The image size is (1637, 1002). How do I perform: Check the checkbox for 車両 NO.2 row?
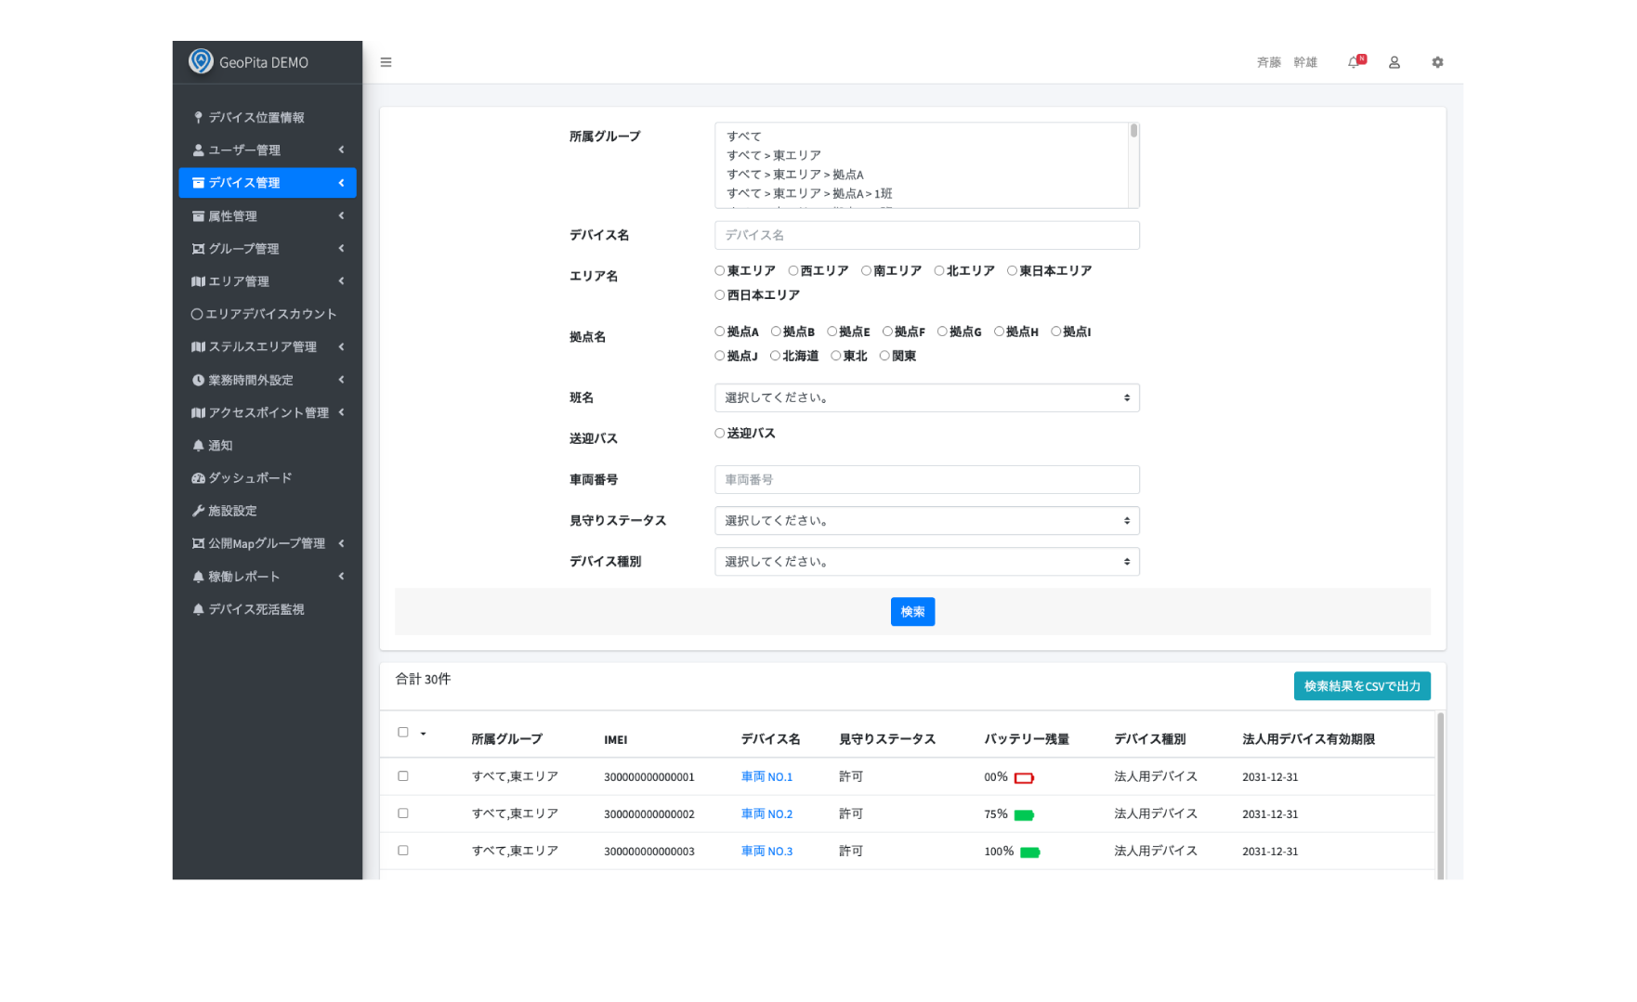coord(403,813)
